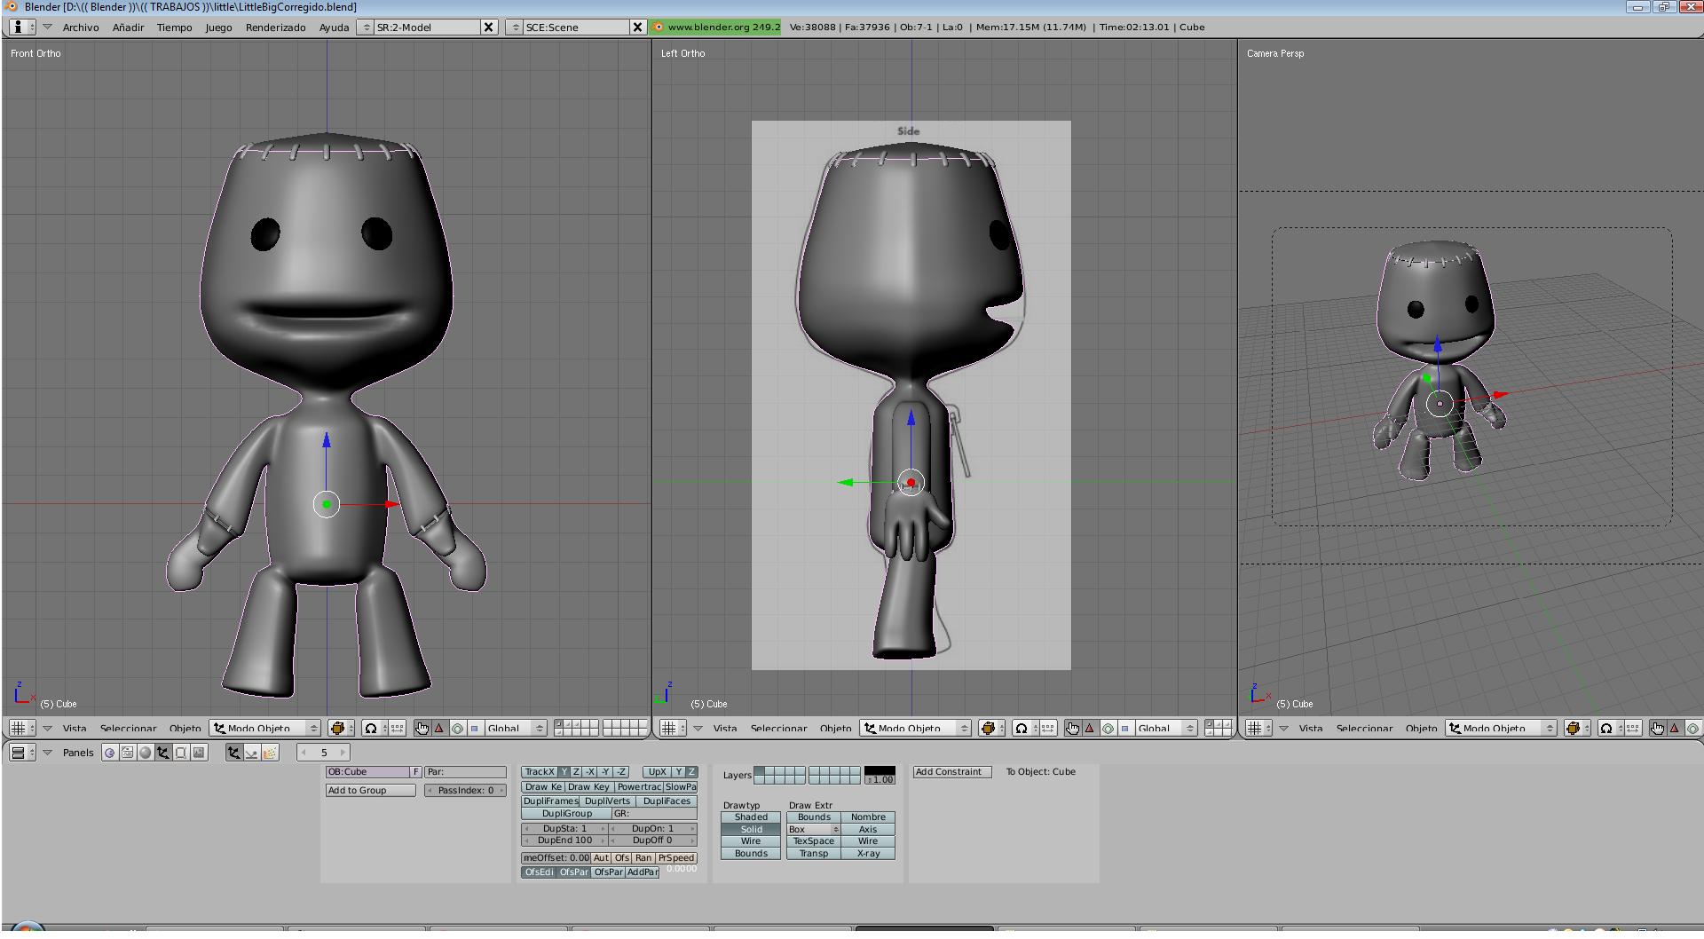Click the Add to Group button
Screen dimensions: 1704x939
(370, 791)
